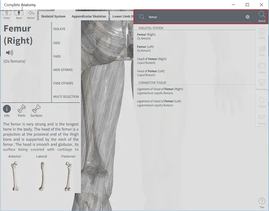Image resolution: width=269 pixels, height=211 pixels.
Task: Click the (Os femoris) Latin name
Action: tap(14, 61)
